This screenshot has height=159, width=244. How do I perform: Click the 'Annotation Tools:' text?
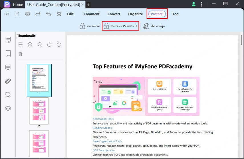(104, 119)
